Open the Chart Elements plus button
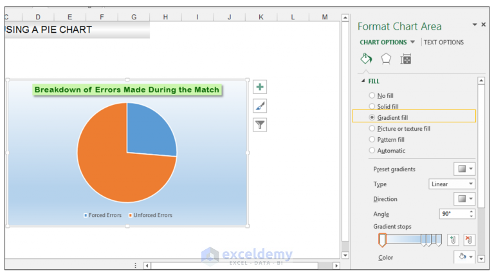The height and width of the screenshot is (277, 494). 260,87
